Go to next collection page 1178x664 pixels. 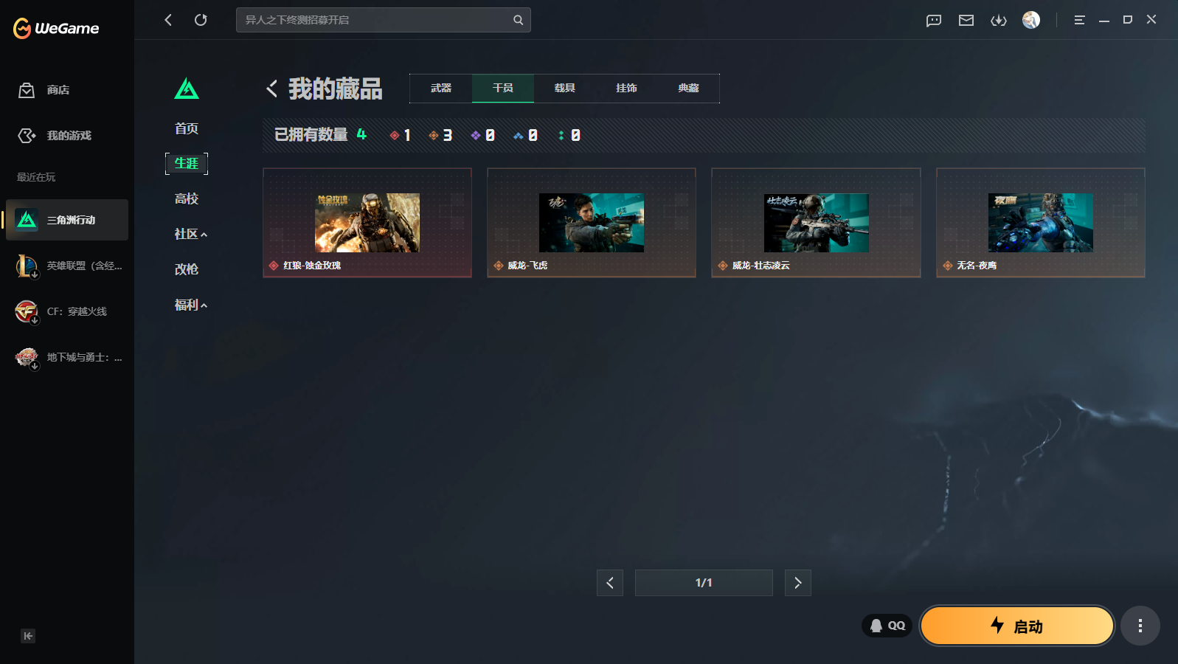click(x=798, y=583)
